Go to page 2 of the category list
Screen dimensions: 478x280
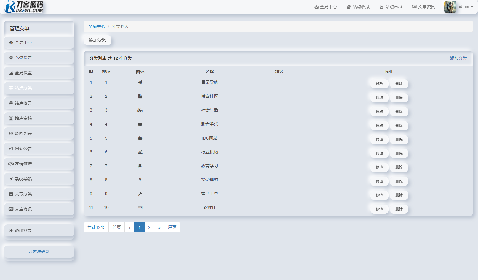pyautogui.click(x=149, y=227)
